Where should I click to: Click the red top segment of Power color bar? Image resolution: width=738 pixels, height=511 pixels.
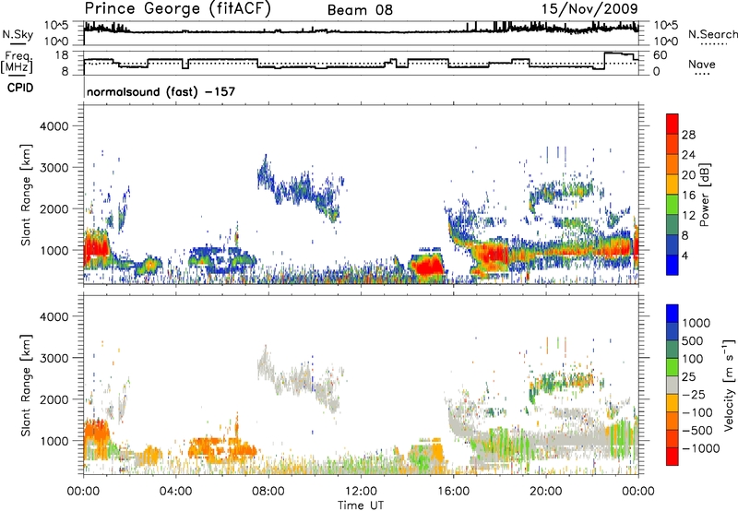[x=673, y=124]
